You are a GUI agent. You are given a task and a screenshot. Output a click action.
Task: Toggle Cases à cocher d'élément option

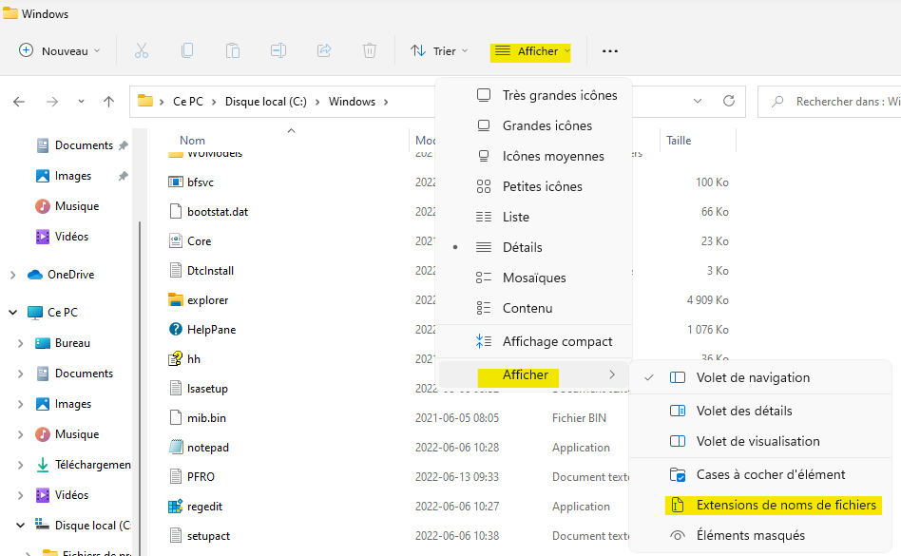pyautogui.click(x=770, y=474)
